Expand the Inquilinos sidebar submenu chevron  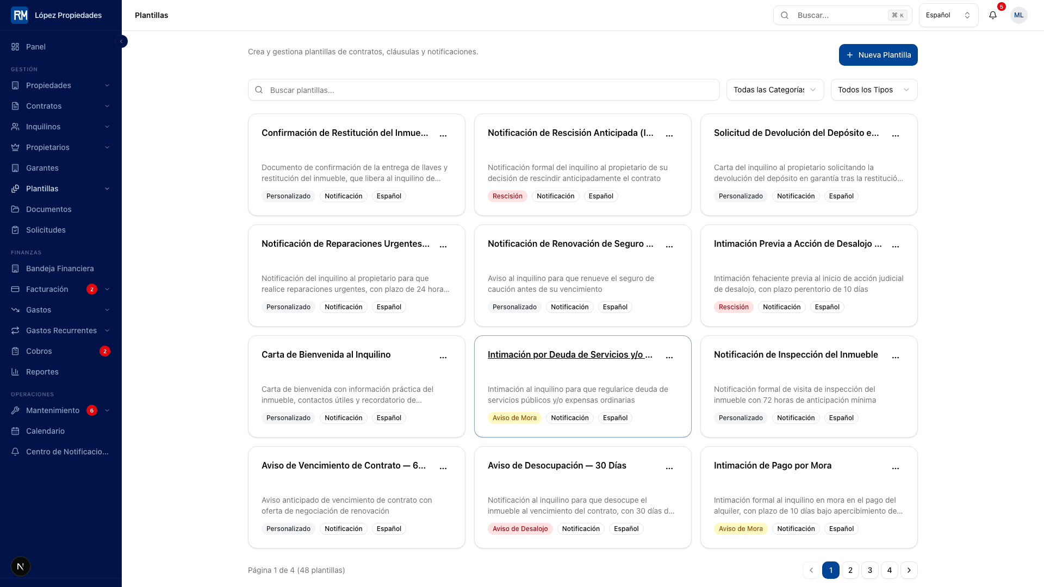[107, 127]
